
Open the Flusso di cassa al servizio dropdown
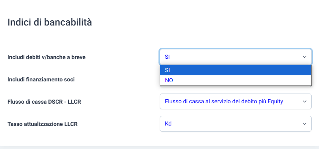[236, 101]
